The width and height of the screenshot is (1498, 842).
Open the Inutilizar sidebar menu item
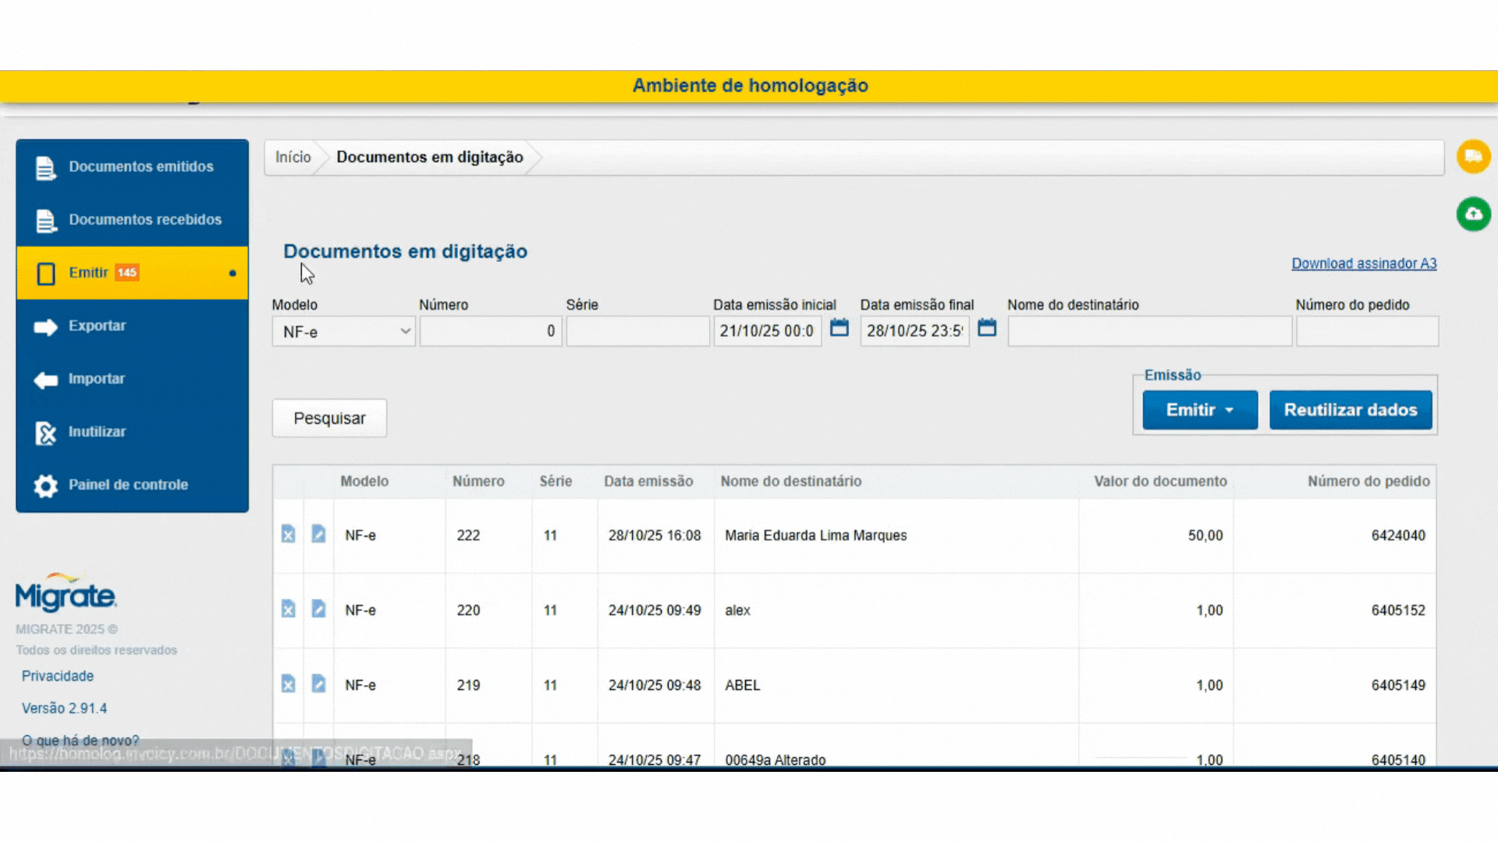click(x=97, y=432)
